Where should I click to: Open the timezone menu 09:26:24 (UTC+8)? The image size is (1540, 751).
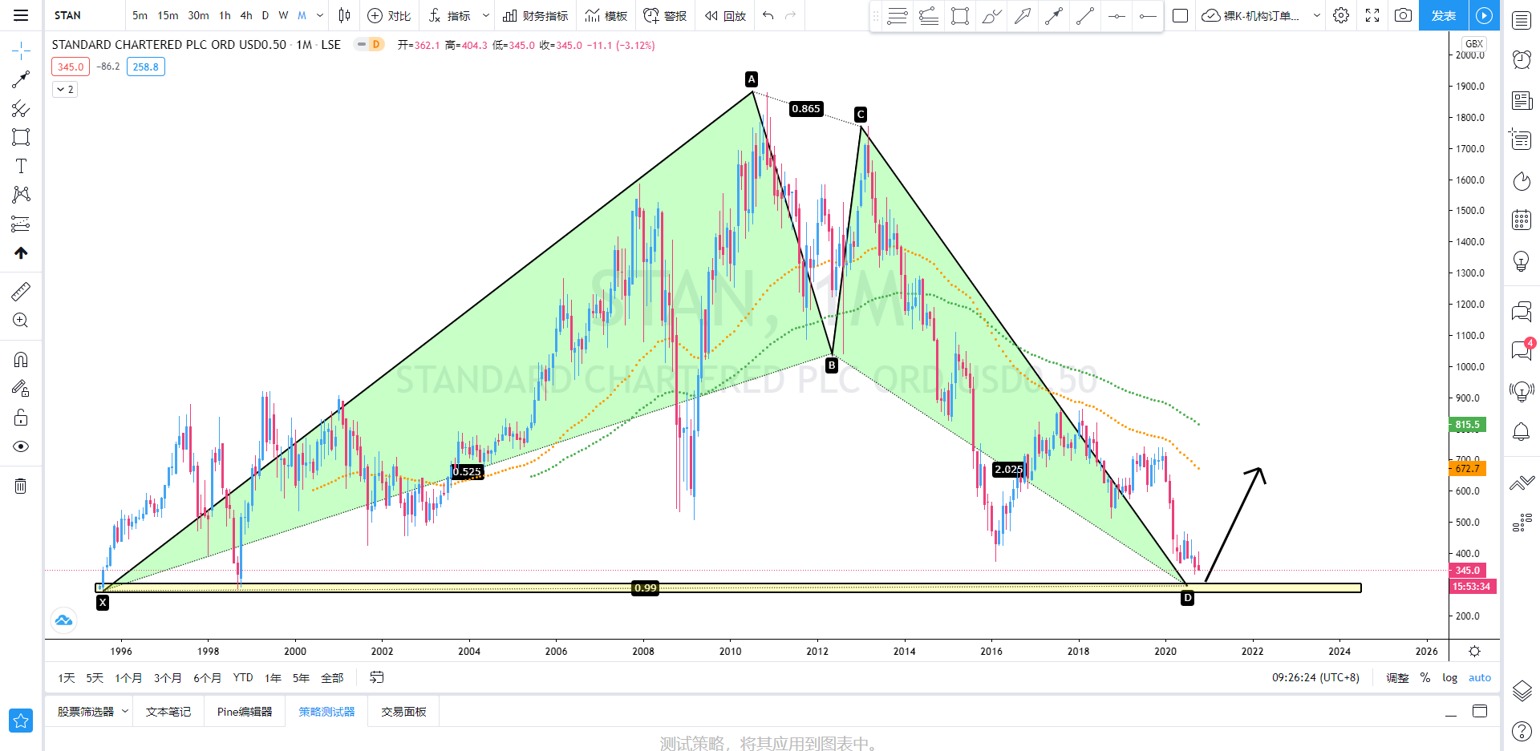point(1315,677)
